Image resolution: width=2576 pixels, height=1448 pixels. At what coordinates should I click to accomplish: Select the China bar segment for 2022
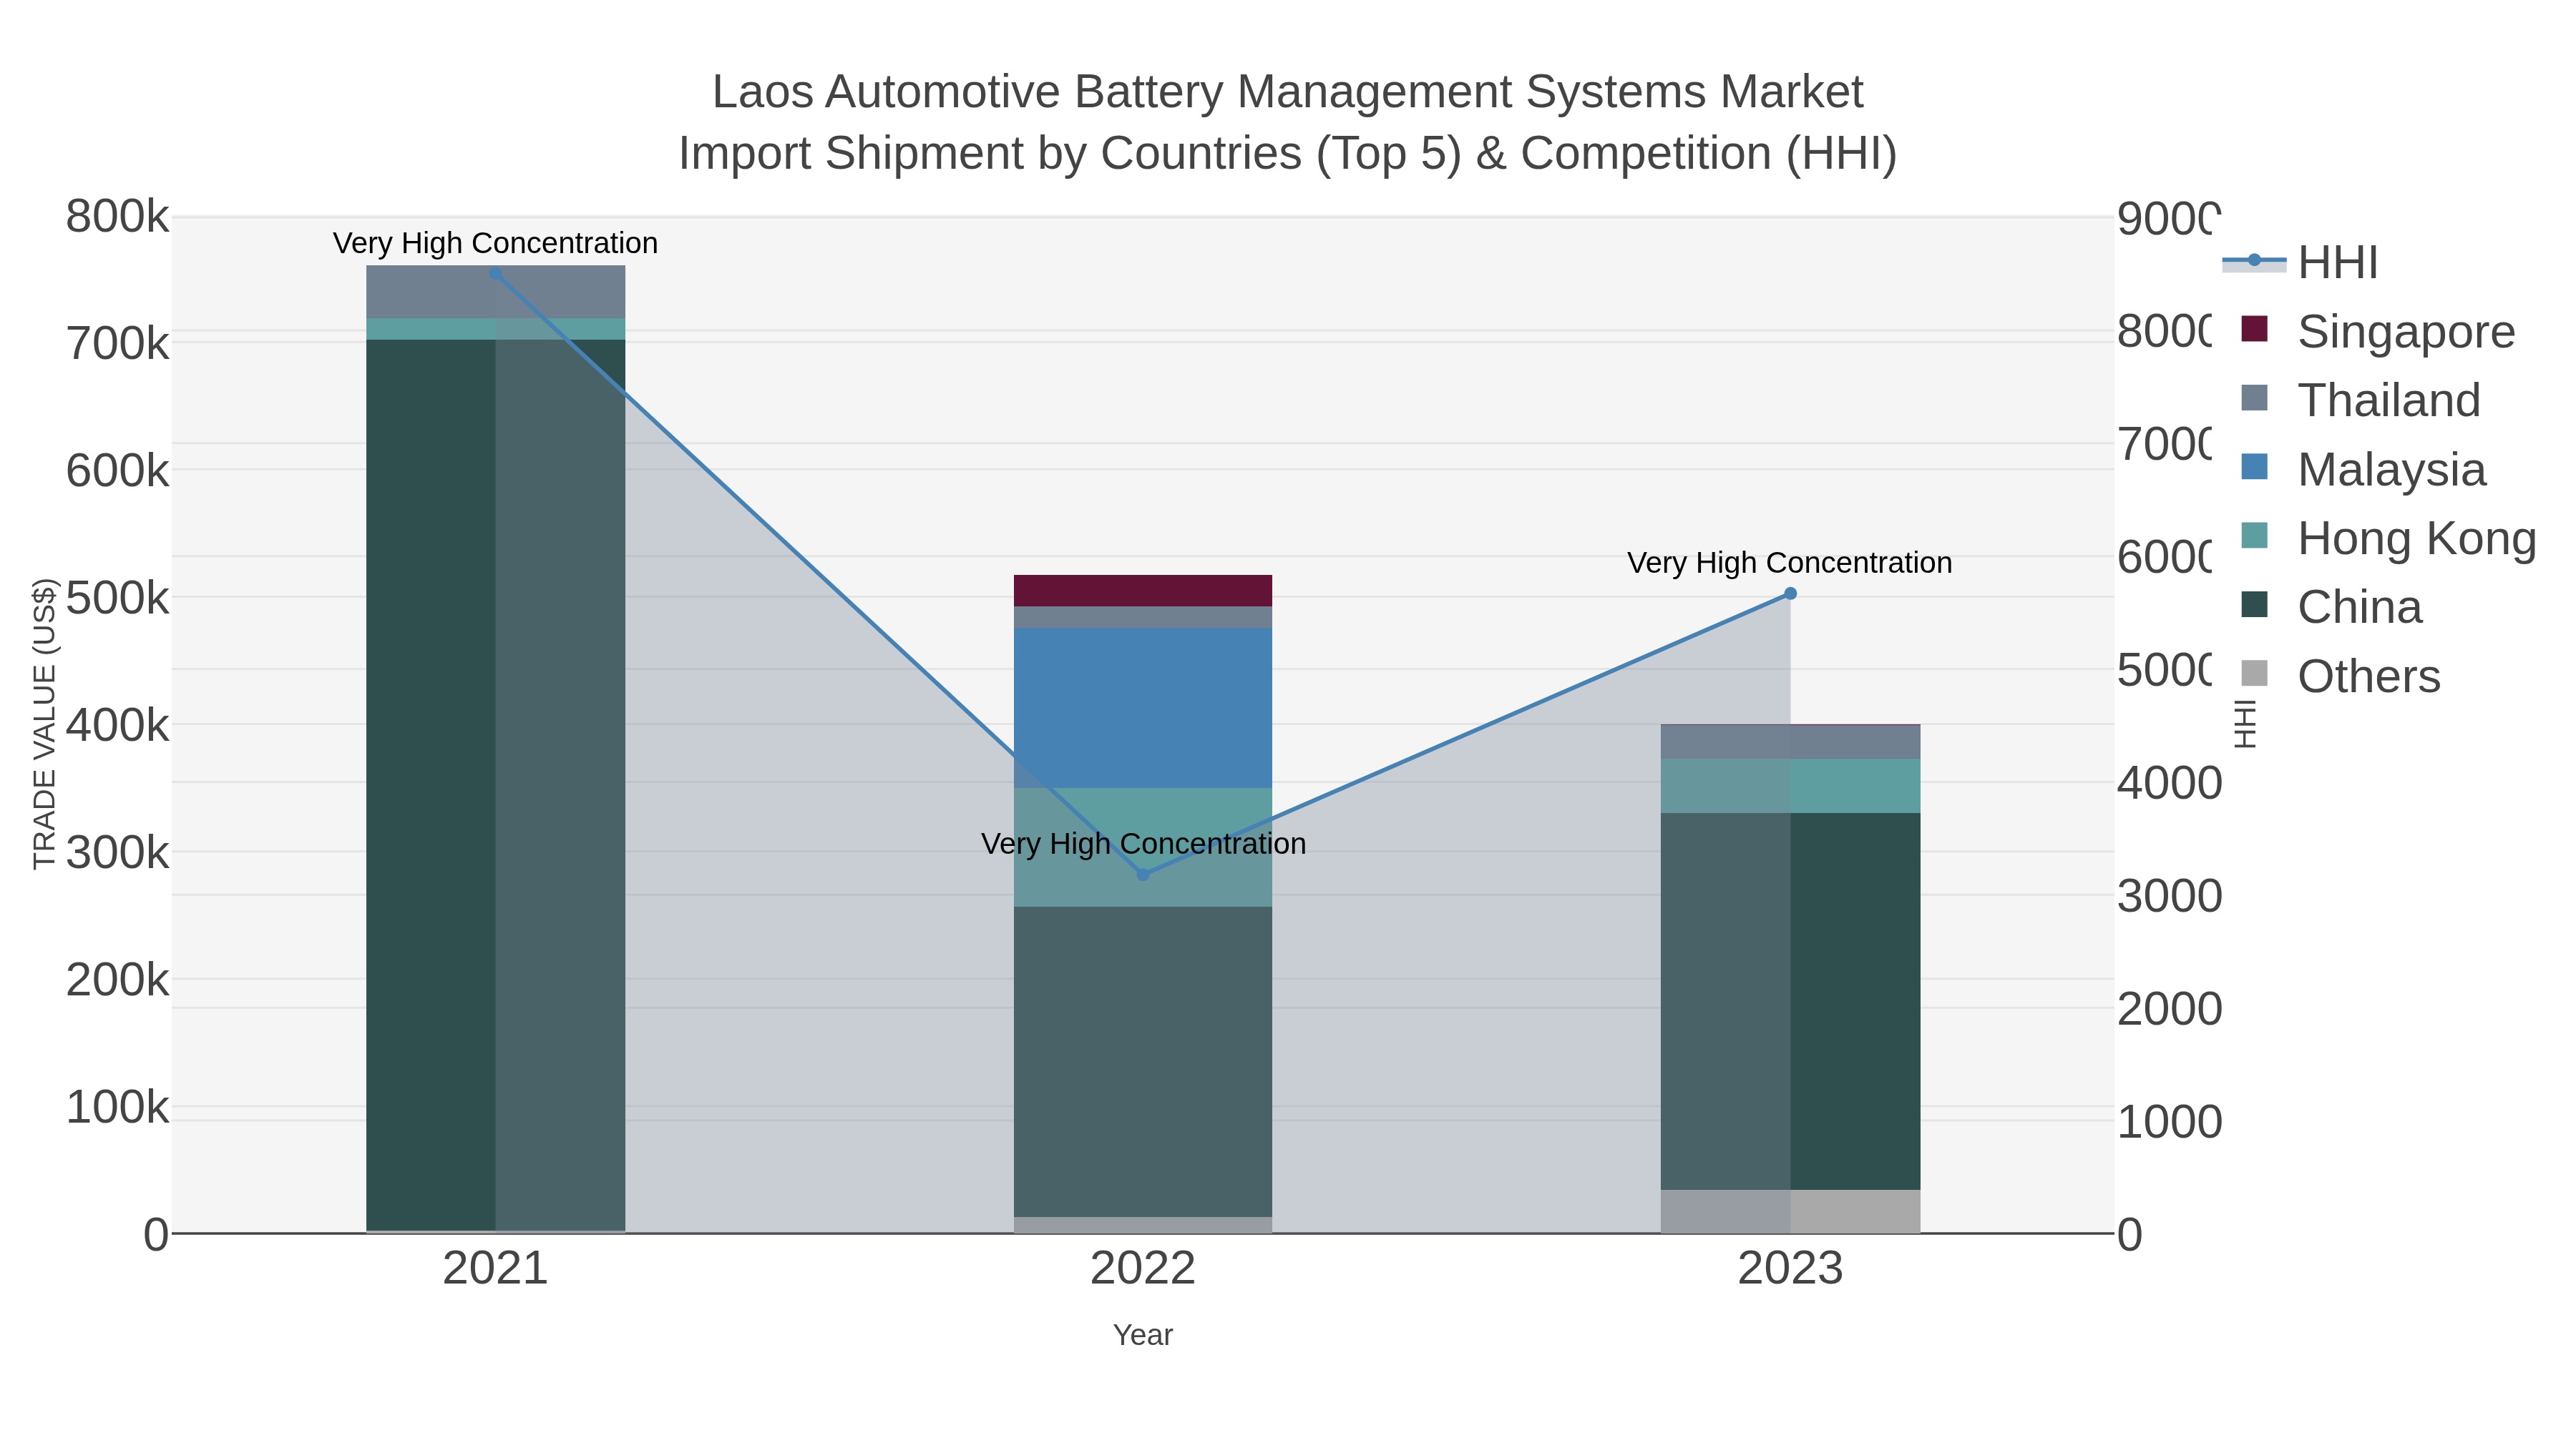coord(1143,1061)
